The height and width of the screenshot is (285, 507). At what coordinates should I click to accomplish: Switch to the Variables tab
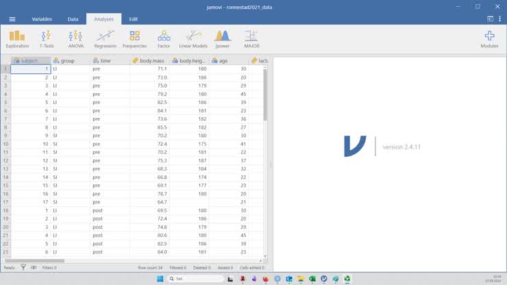tap(42, 19)
